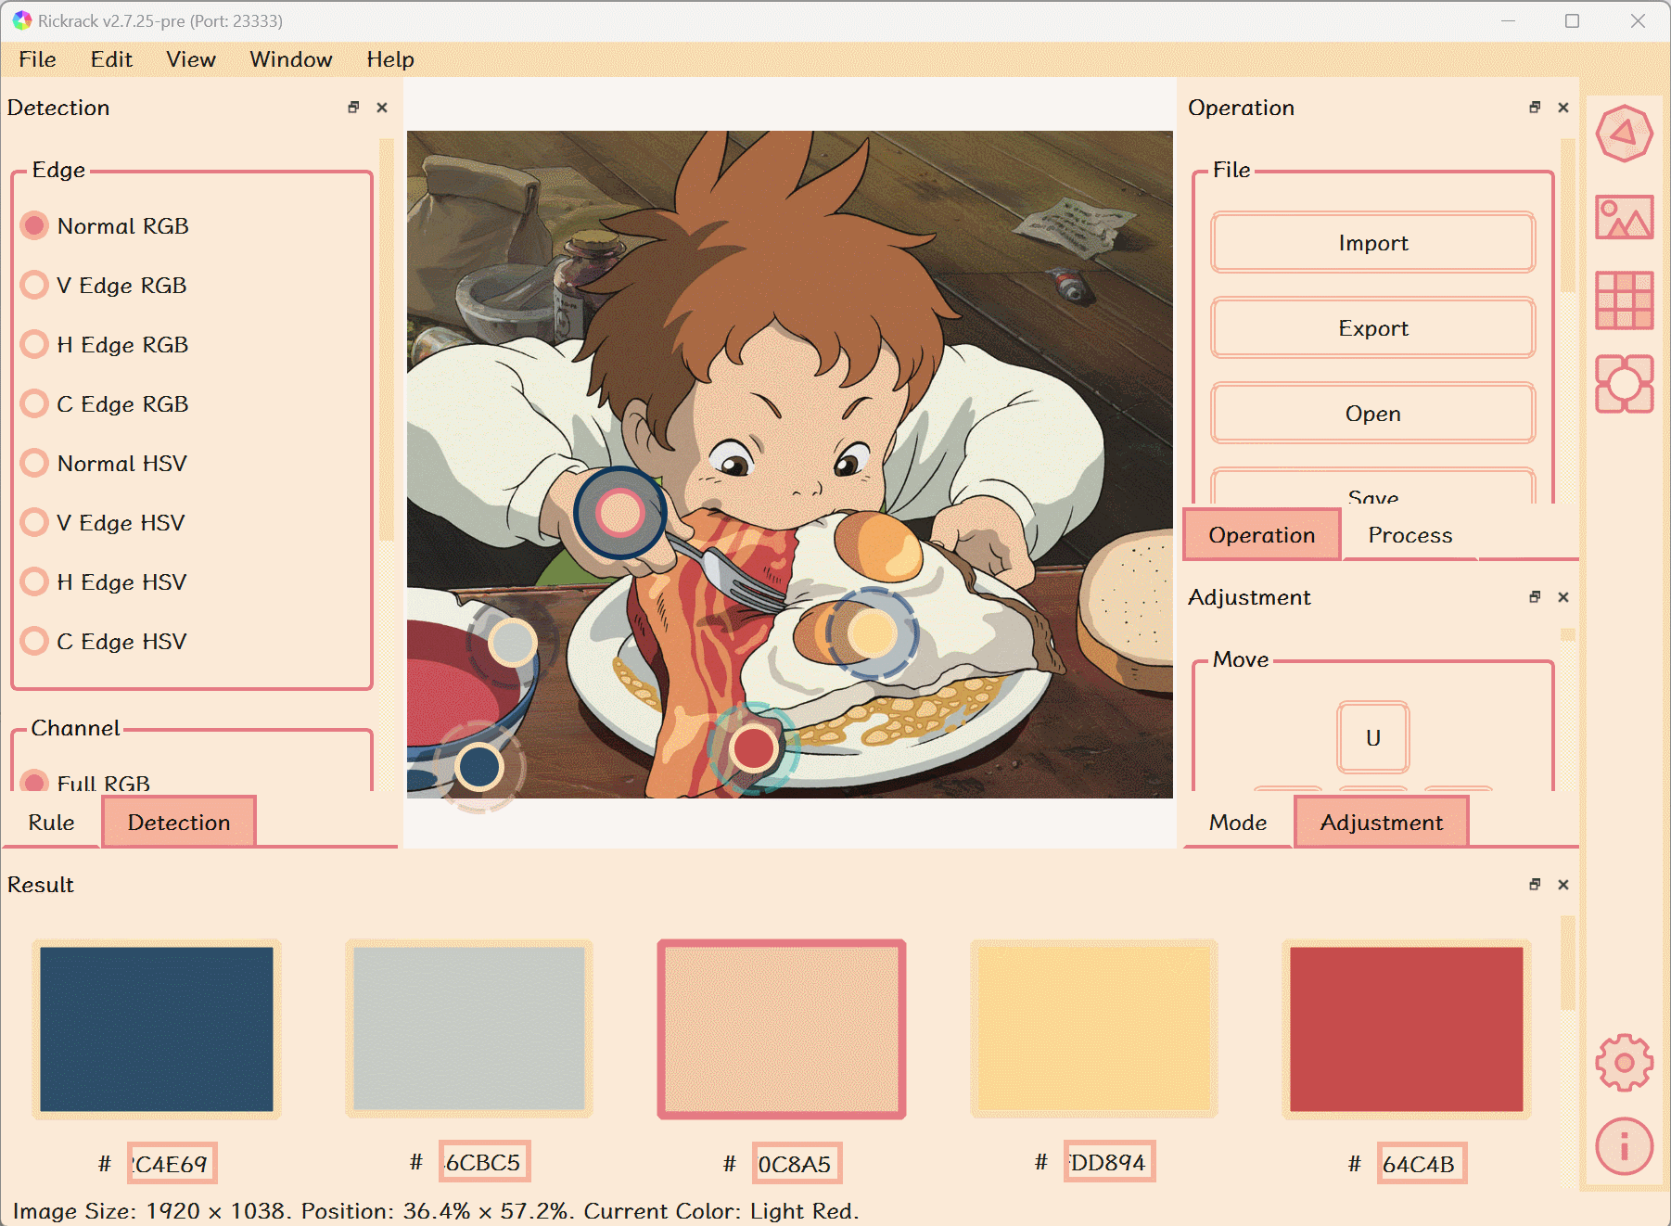The width and height of the screenshot is (1671, 1226).
Task: Switch to the Rule tab
Action: click(x=51, y=823)
